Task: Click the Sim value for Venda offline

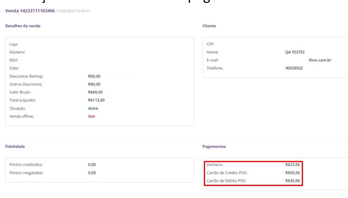Action: click(91, 116)
